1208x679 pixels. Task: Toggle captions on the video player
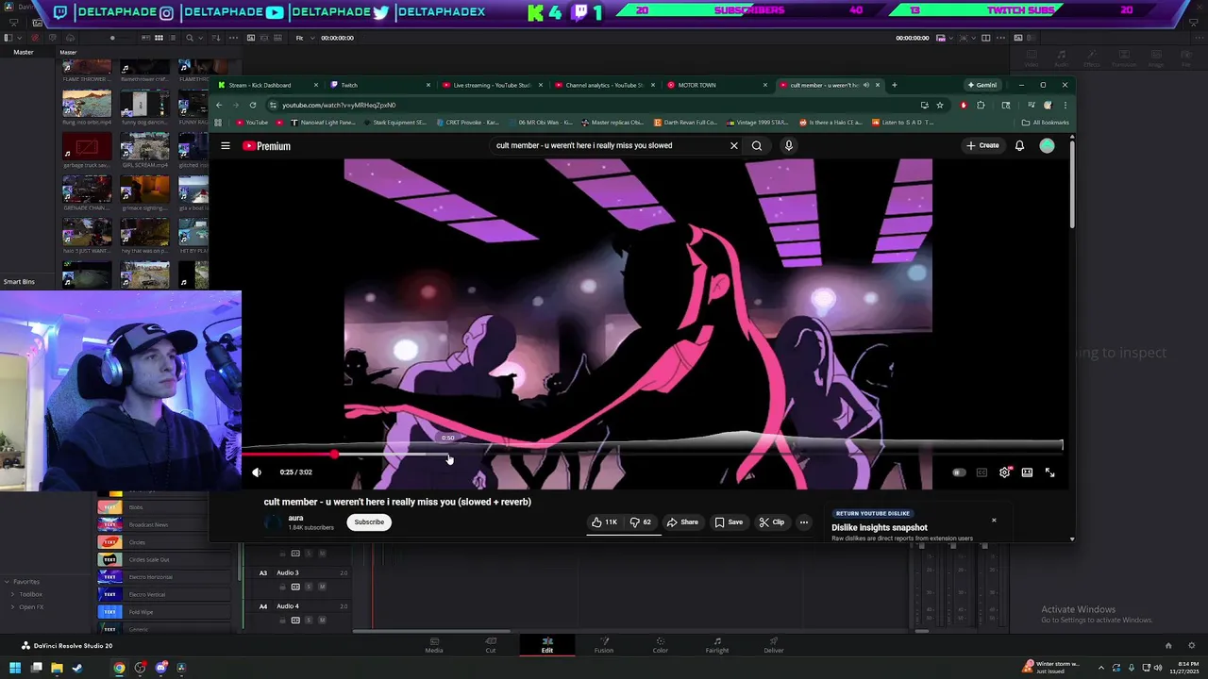(981, 472)
